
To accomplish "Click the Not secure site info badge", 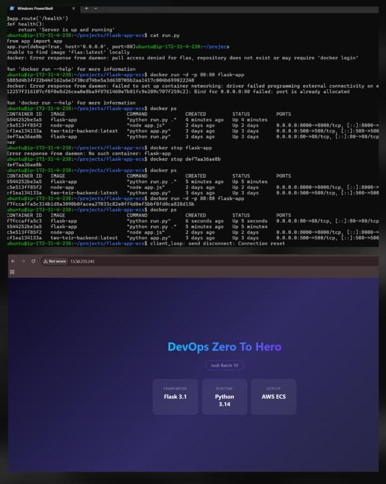I will point(55,261).
